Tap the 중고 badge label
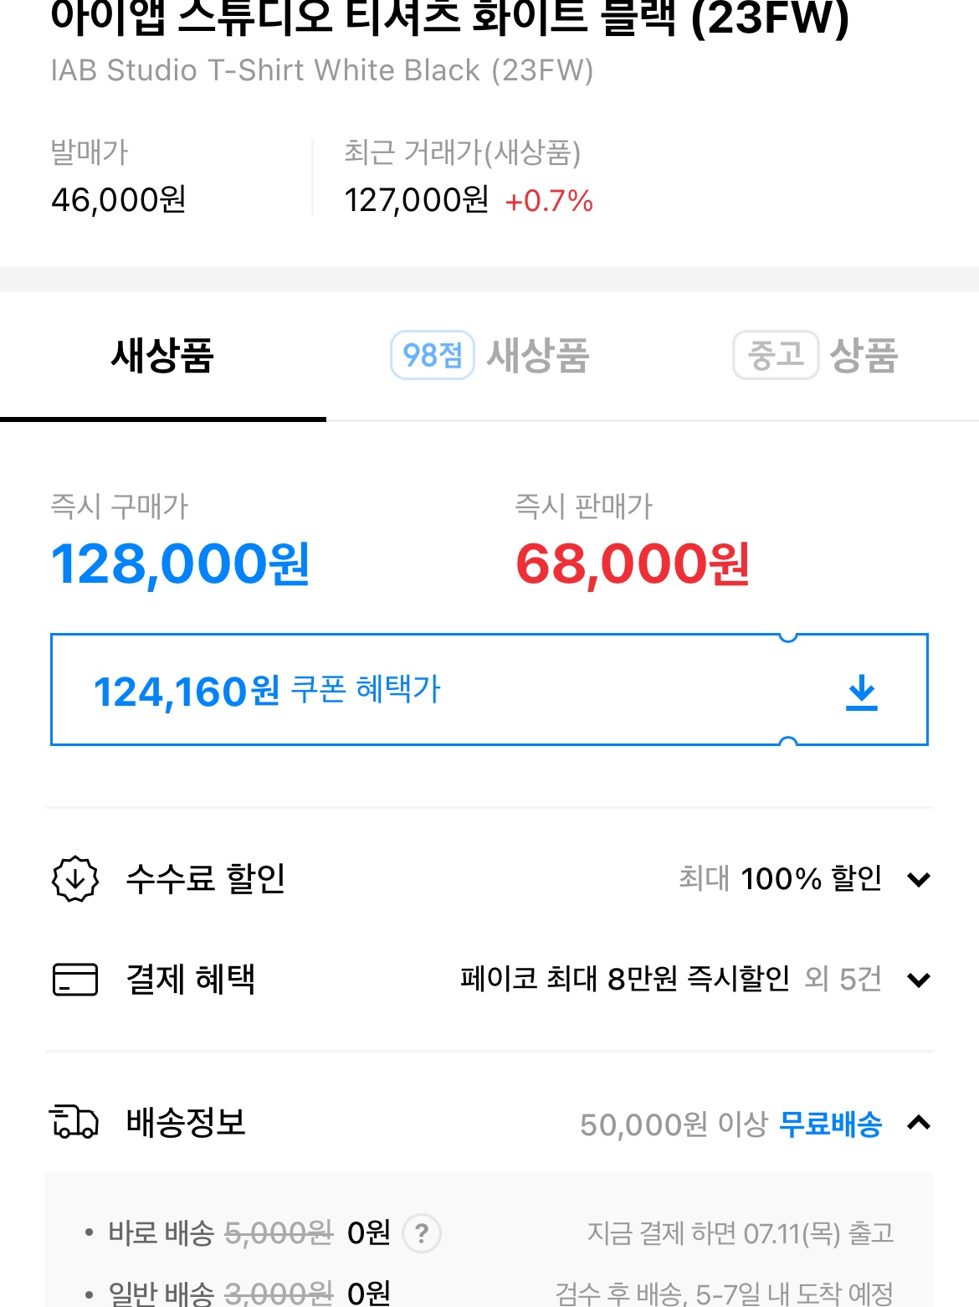The image size is (979, 1307). 776,355
